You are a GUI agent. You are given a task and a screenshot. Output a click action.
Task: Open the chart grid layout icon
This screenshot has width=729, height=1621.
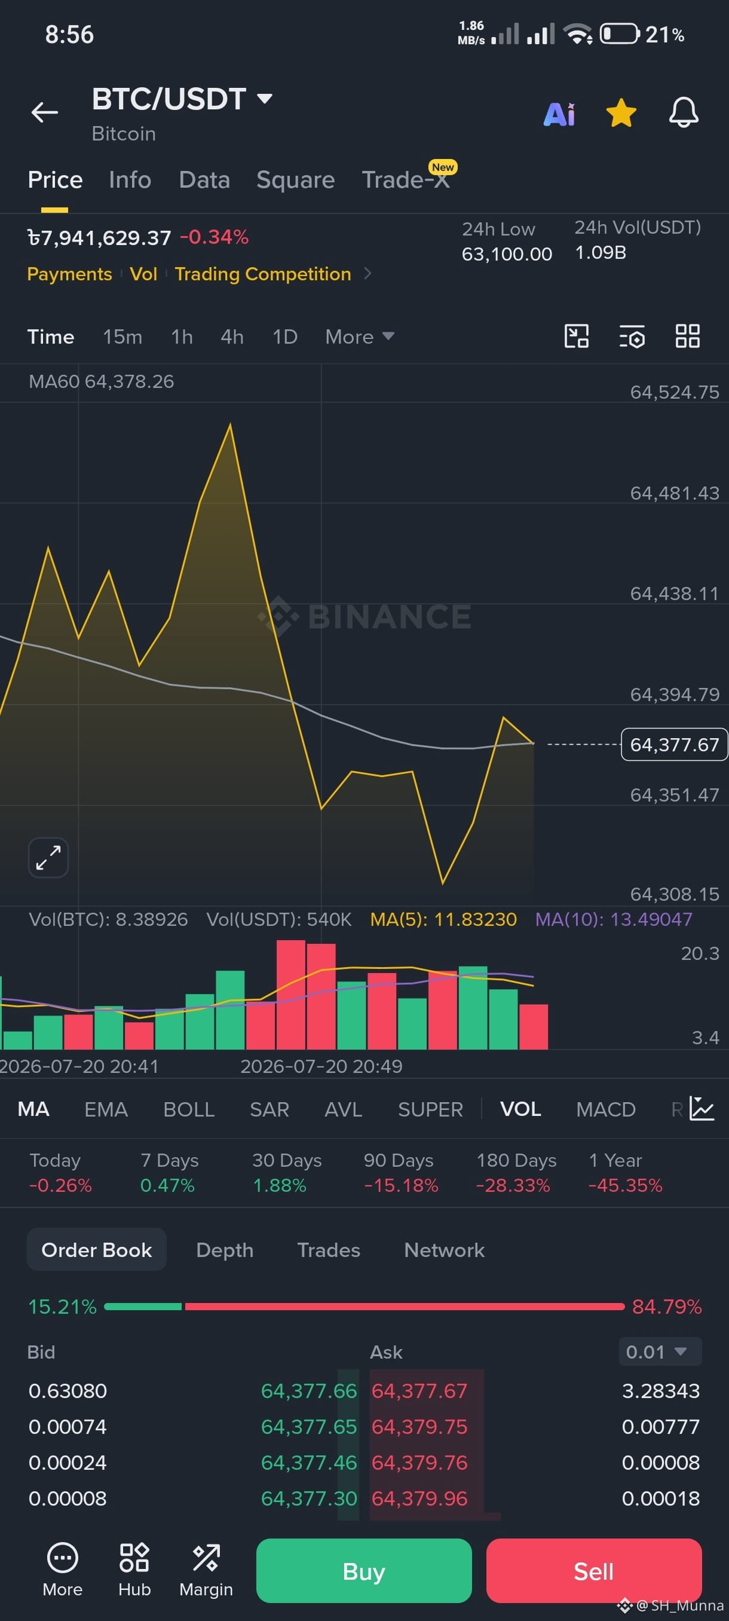click(x=688, y=336)
